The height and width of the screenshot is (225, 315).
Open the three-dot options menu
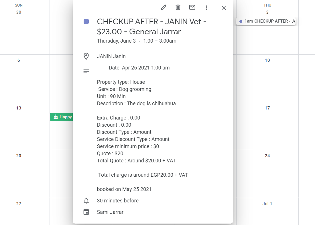[x=206, y=8]
